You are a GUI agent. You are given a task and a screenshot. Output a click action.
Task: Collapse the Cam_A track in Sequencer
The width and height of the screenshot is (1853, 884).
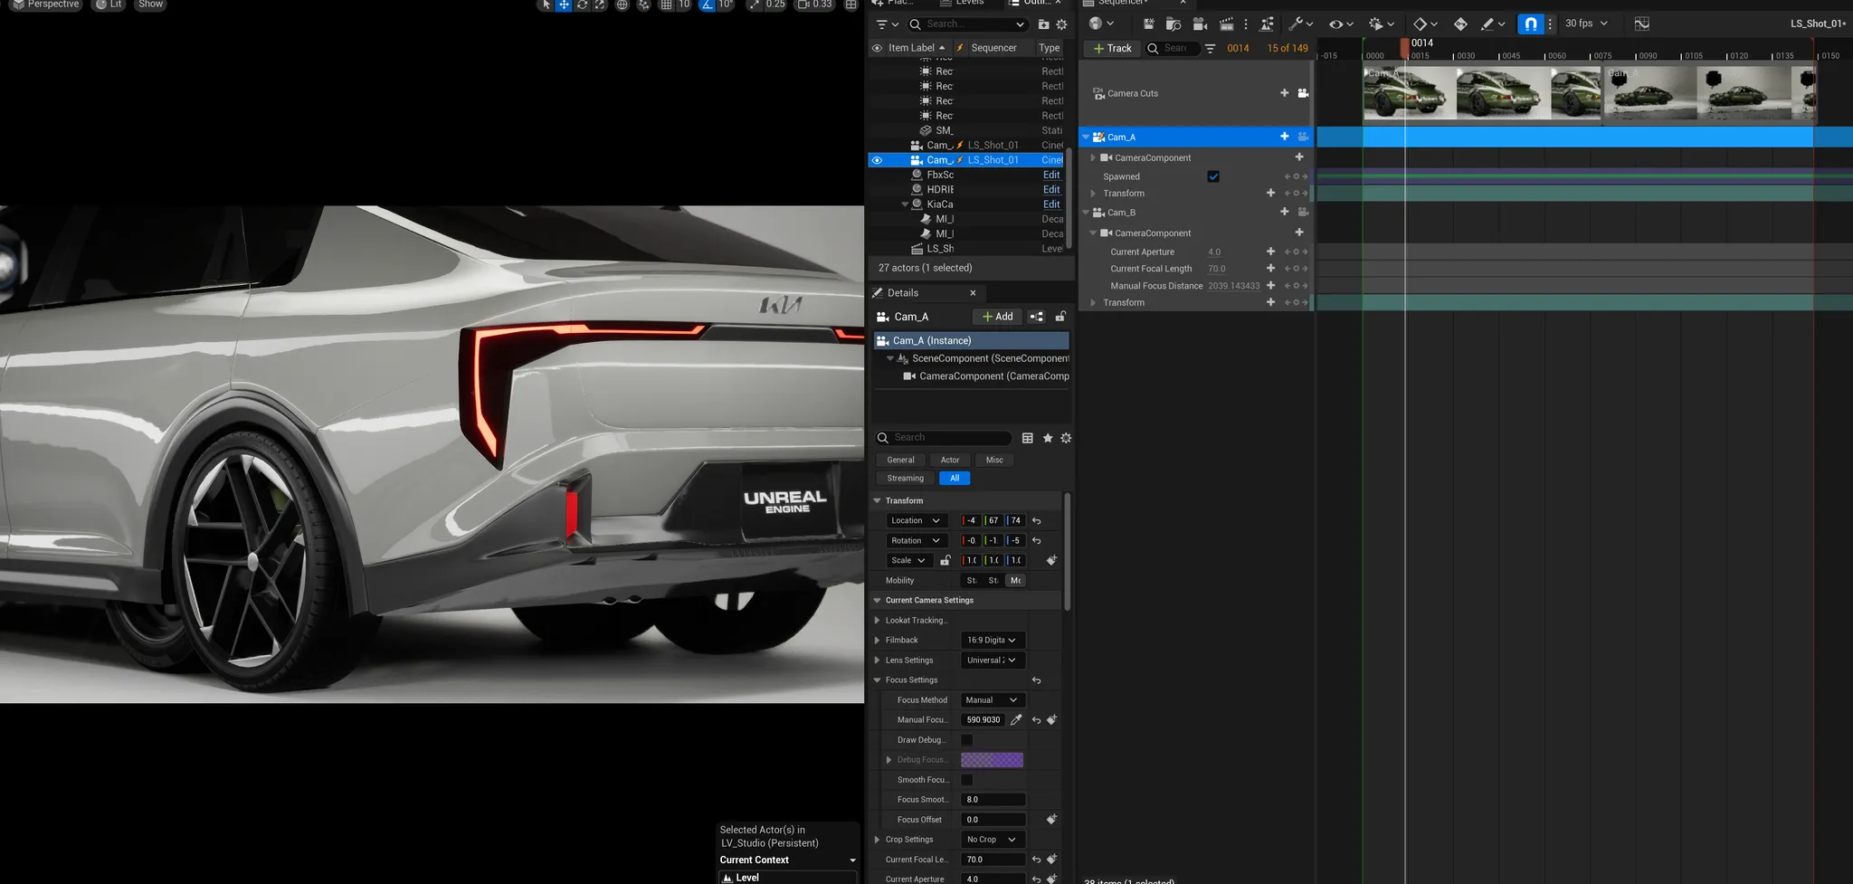pos(1086,138)
